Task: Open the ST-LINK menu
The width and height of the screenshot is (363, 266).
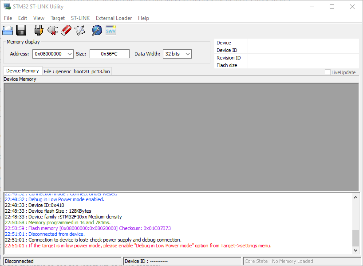Action: coord(80,18)
